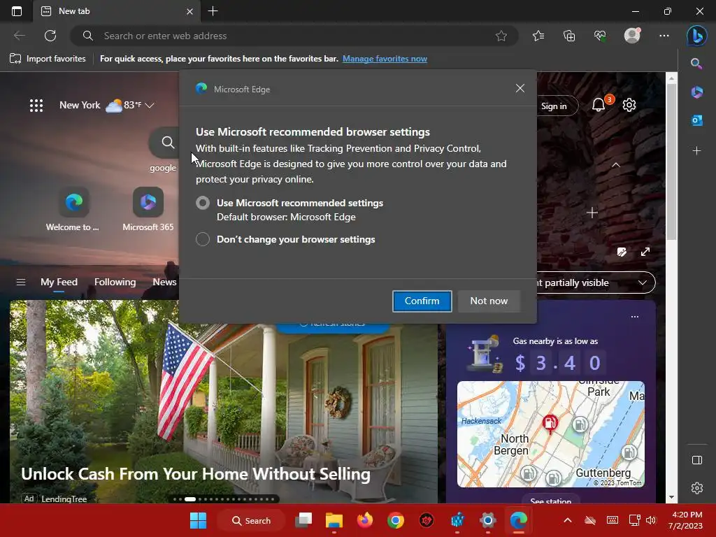Toggle the sidebar panel layout icon
The width and height of the screenshot is (716, 537).
coord(697,460)
